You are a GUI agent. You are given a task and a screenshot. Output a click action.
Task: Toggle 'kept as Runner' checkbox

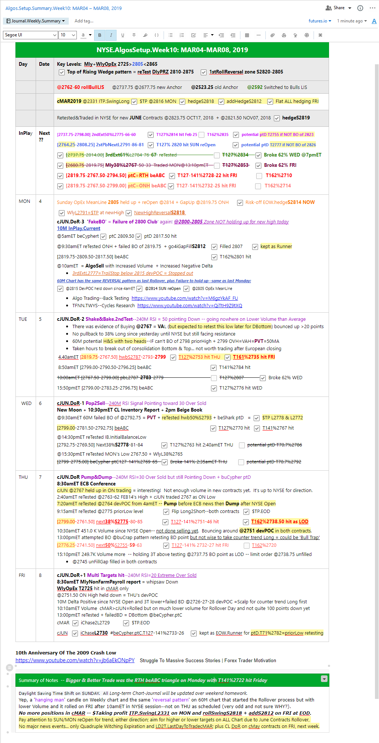coord(255,247)
